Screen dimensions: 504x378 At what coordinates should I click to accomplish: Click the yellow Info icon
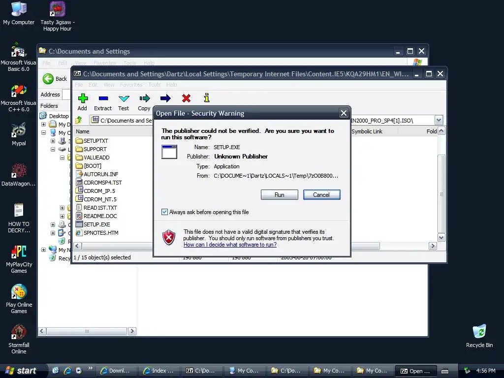tap(207, 98)
